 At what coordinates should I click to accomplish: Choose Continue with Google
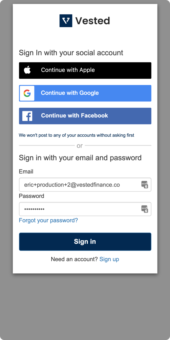click(x=85, y=93)
